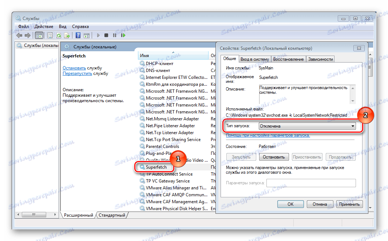The image size is (388, 241).
Task: Open the Properties toolbar icon
Action: [x=50, y=35]
